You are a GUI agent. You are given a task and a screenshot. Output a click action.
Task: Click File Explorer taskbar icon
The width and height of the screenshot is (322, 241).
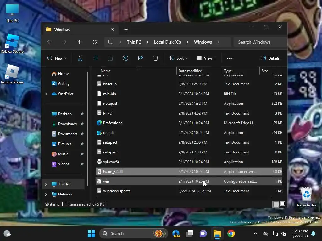tap(217, 233)
